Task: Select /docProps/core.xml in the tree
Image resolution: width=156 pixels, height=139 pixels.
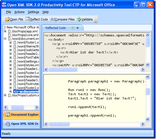Action: pyautogui.click(x=23, y=35)
